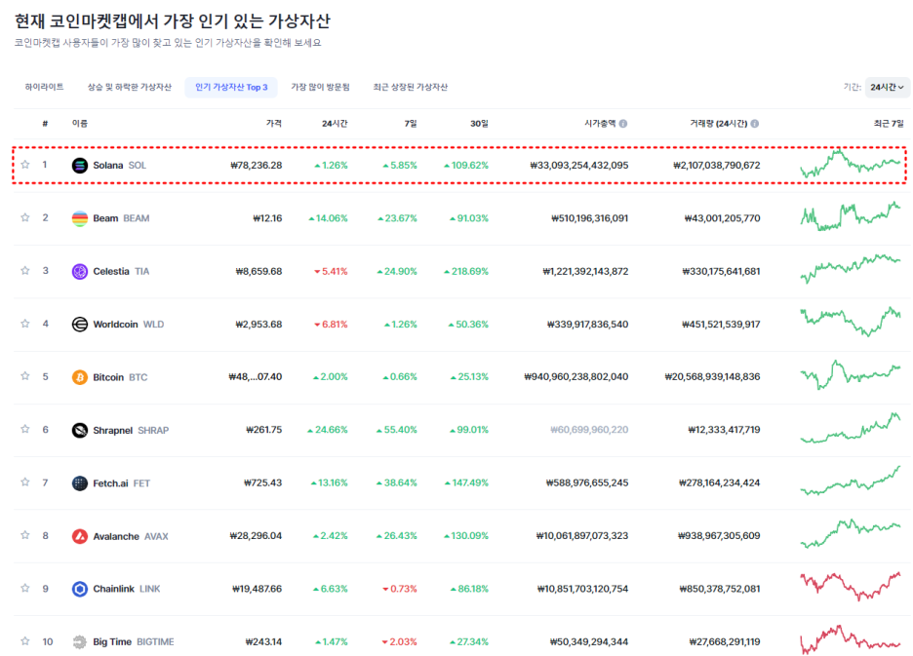Sort by the 24시간 column header

(x=335, y=124)
